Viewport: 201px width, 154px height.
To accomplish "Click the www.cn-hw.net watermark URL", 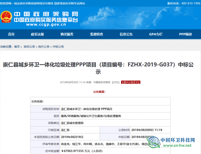I will [178, 146].
